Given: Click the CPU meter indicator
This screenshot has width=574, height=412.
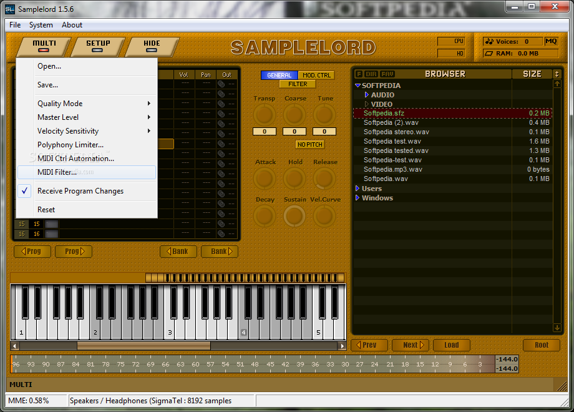Looking at the screenshot, I should tap(451, 41).
